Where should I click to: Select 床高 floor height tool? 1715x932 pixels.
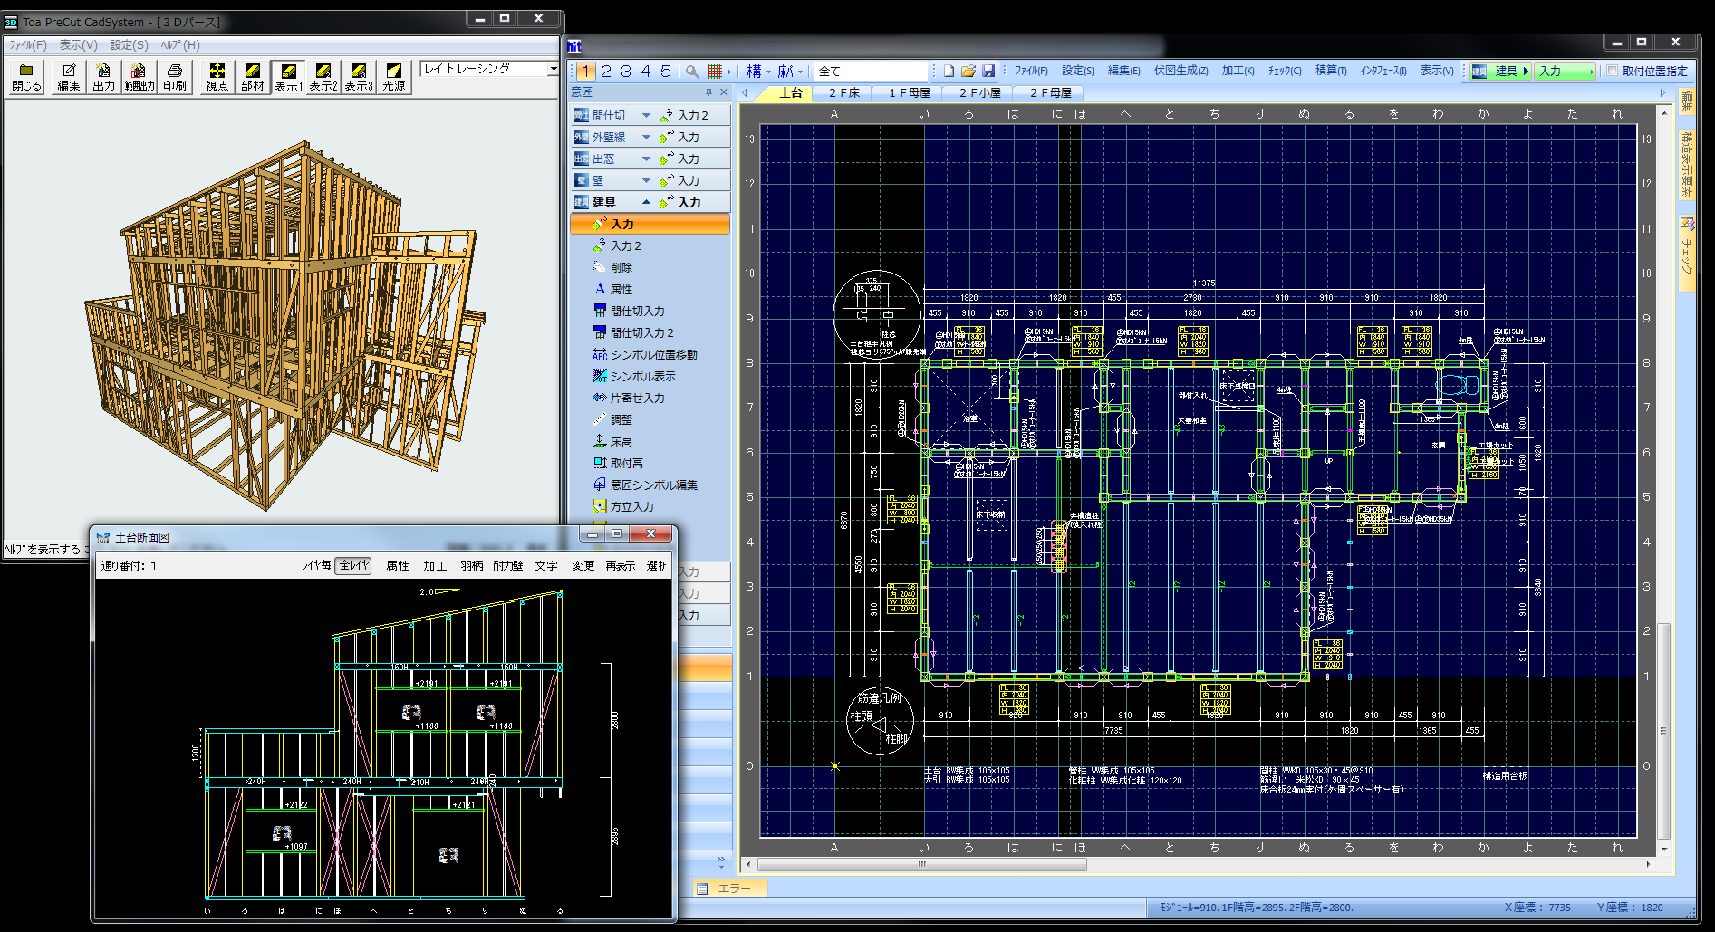click(621, 441)
